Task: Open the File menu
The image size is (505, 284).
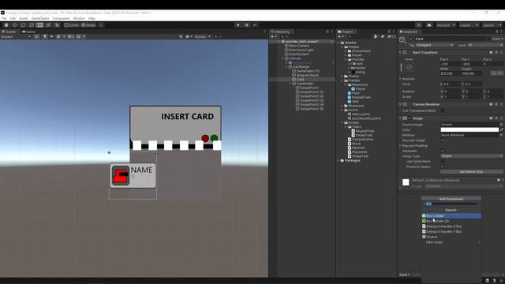Action: (x=4, y=18)
